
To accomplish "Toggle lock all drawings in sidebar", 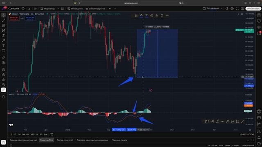I will coord(4,80).
